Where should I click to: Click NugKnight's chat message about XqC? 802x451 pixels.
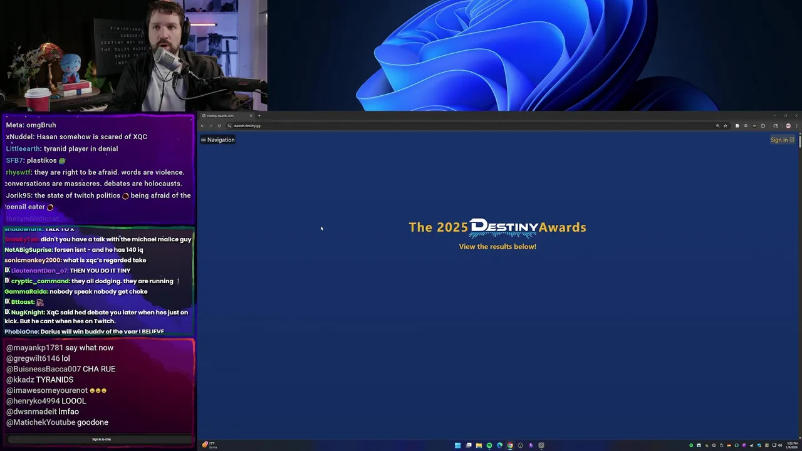point(97,316)
